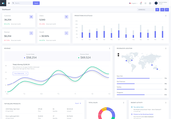Click the refresh icon button in dashboard header
This screenshot has height=119, width=171.
(162, 9)
